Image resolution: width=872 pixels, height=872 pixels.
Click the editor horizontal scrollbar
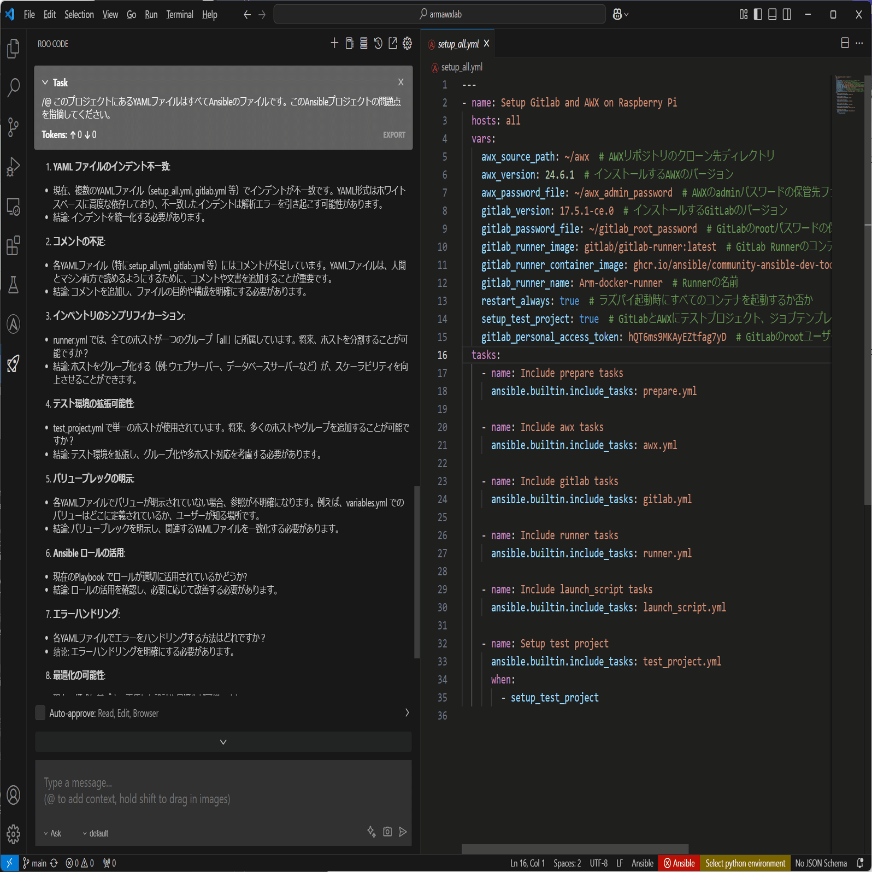[575, 849]
